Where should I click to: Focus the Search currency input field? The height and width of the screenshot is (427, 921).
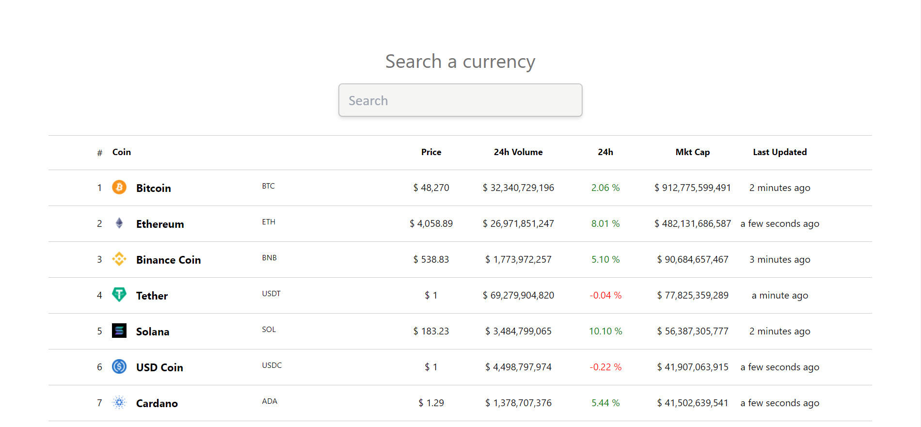click(x=460, y=100)
